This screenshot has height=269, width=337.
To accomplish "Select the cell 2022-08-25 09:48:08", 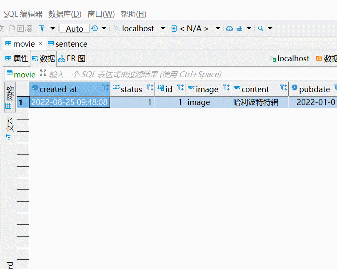I will [x=70, y=102].
